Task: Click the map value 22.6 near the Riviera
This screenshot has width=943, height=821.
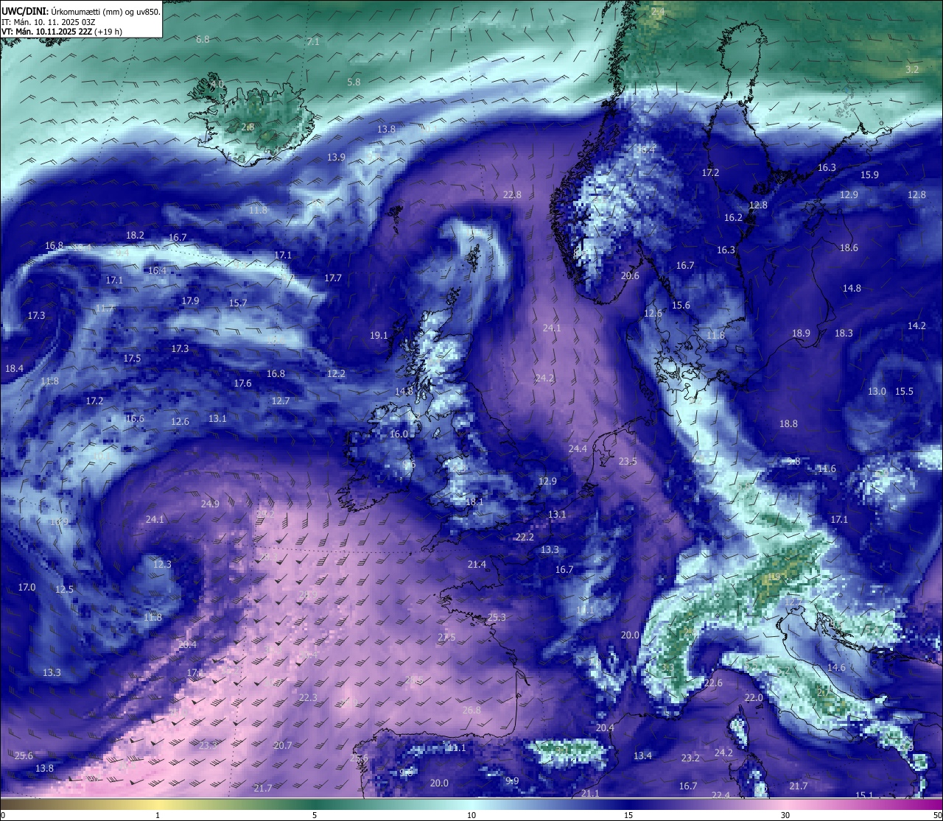Action: (x=713, y=683)
